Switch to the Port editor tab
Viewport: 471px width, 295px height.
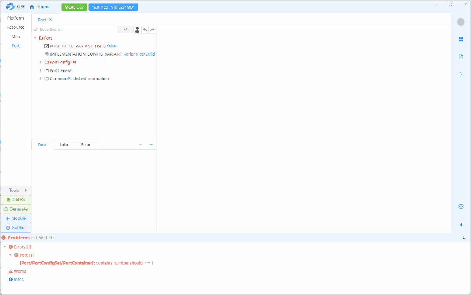(x=42, y=20)
